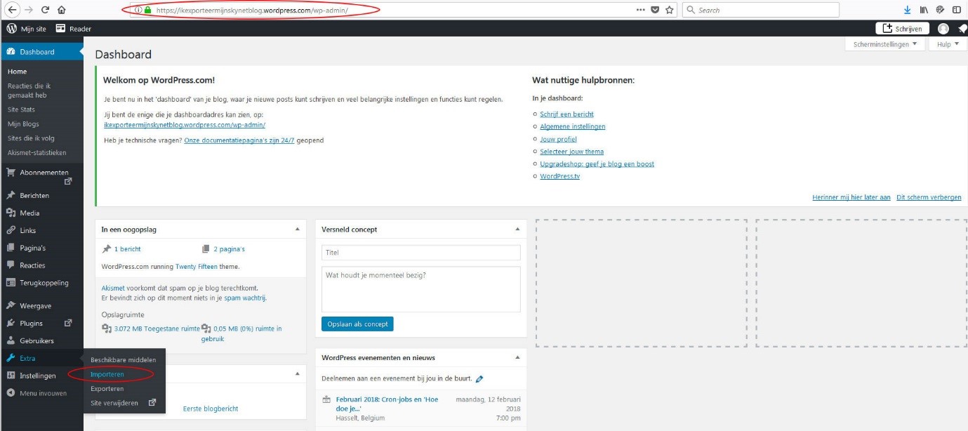Open the Algemene instellingen link

coord(572,127)
